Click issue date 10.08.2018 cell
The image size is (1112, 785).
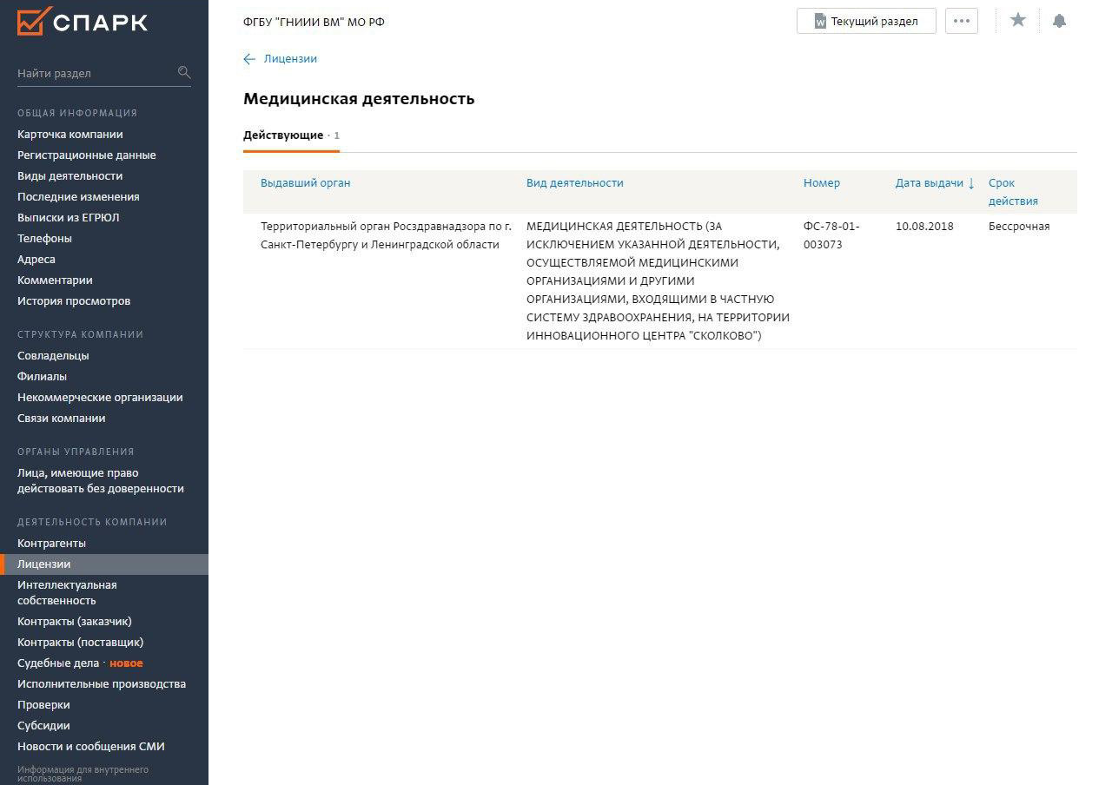pos(924,227)
